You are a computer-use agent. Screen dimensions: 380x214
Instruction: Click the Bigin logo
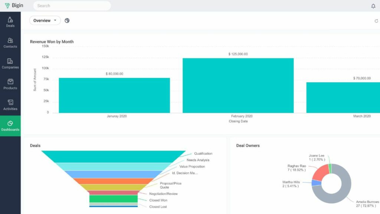pos(13,5)
